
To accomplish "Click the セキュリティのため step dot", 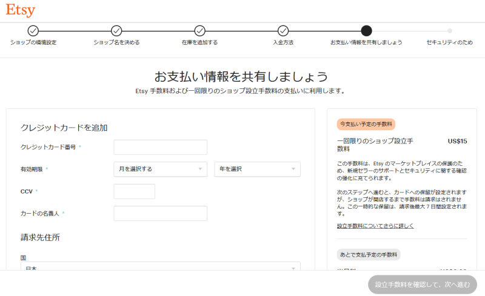I will coord(450,31).
